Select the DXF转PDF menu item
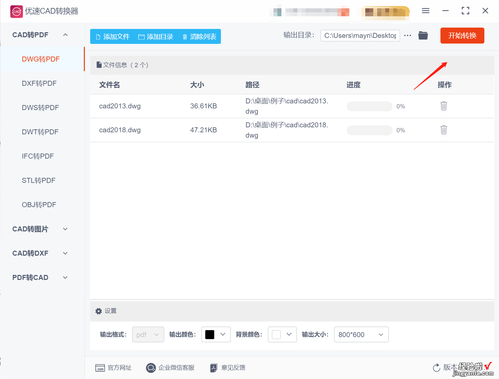This screenshot has height=379, width=499. tap(39, 83)
